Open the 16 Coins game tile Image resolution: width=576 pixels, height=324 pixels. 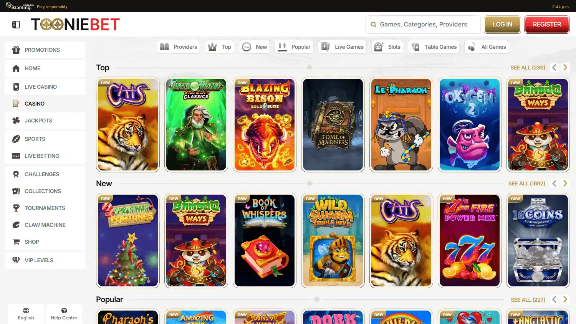538,241
